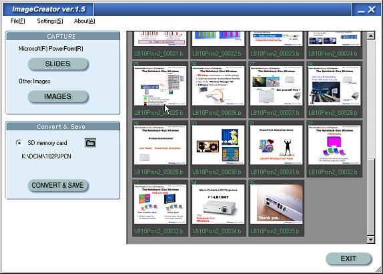Image resolution: width=383 pixels, height=274 pixels.
Task: Select slide 34 PT-LB10NT projector thumbnail
Action: [x=218, y=204]
